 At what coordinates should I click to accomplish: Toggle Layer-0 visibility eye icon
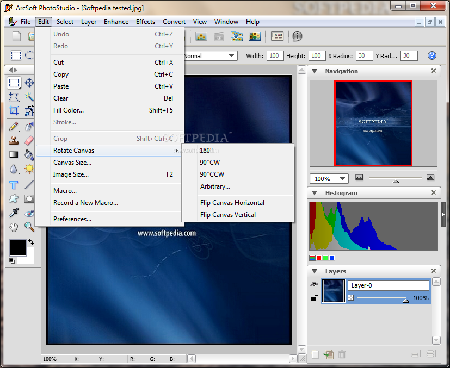315,285
